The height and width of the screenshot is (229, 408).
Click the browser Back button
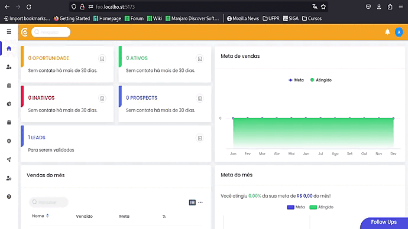pyautogui.click(x=7, y=7)
